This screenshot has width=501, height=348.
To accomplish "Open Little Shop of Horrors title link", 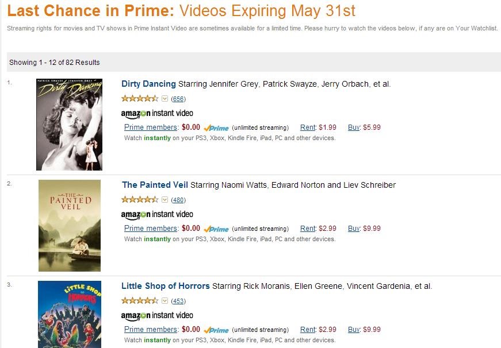I will (x=166, y=286).
